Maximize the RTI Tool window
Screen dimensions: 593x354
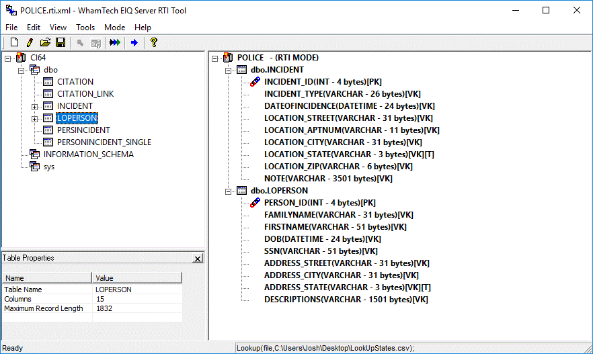(546, 10)
